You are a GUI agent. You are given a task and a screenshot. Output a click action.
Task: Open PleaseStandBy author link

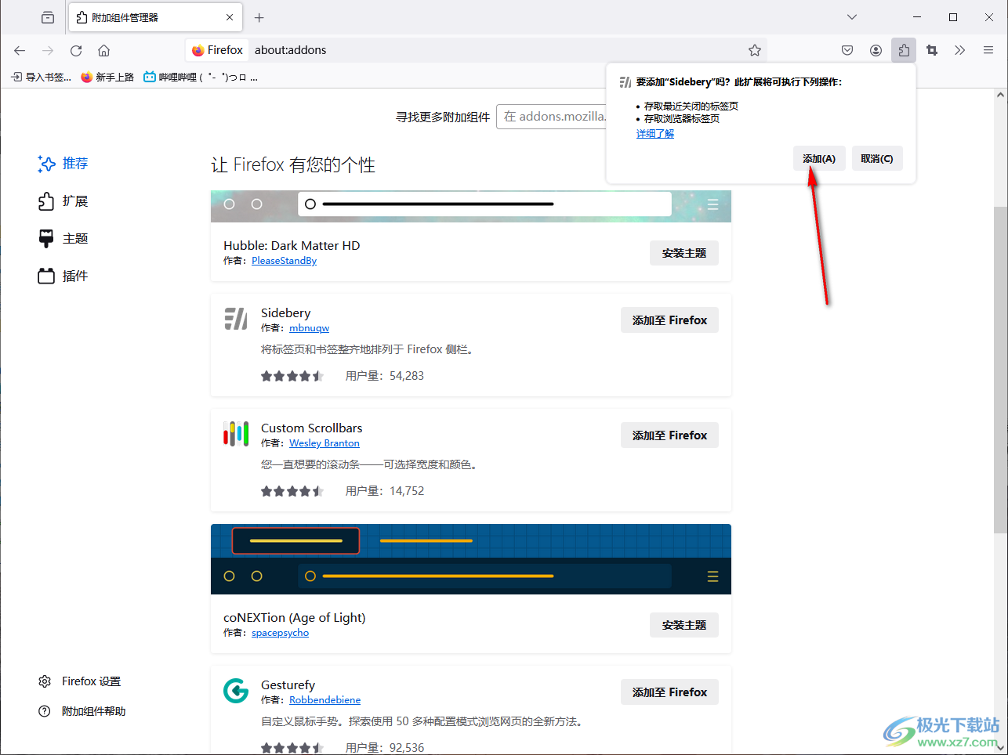[284, 261]
